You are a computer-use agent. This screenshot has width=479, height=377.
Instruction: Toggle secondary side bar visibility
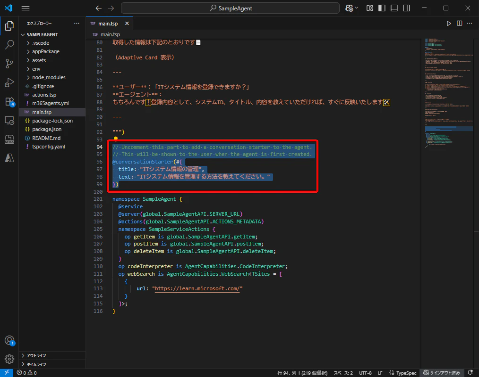406,8
